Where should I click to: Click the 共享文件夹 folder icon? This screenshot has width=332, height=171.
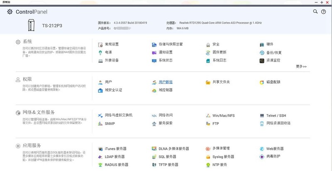coord(208,82)
